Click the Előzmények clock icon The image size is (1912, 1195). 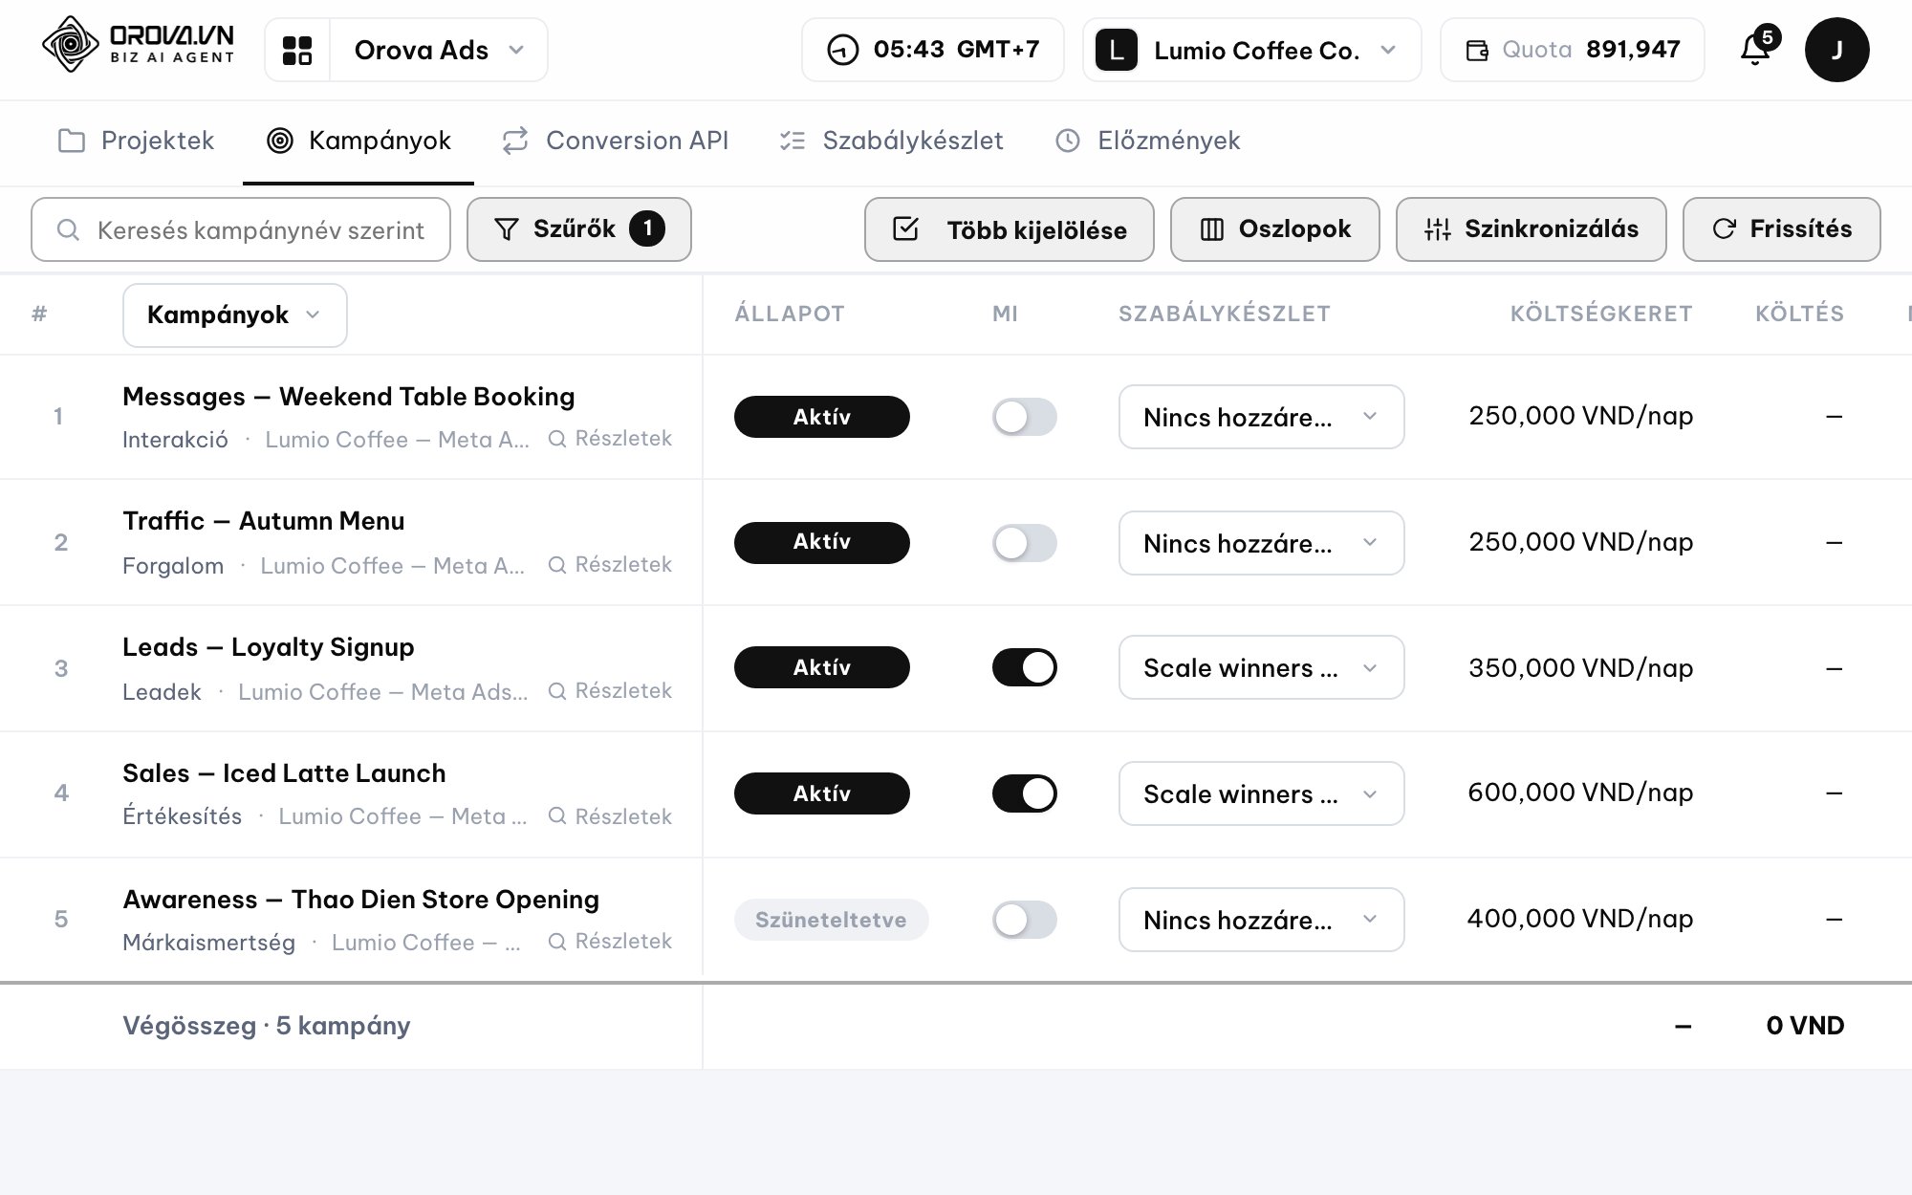1068,141
